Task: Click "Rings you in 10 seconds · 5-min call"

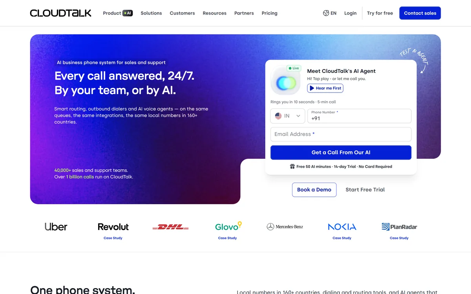Action: click(x=303, y=102)
